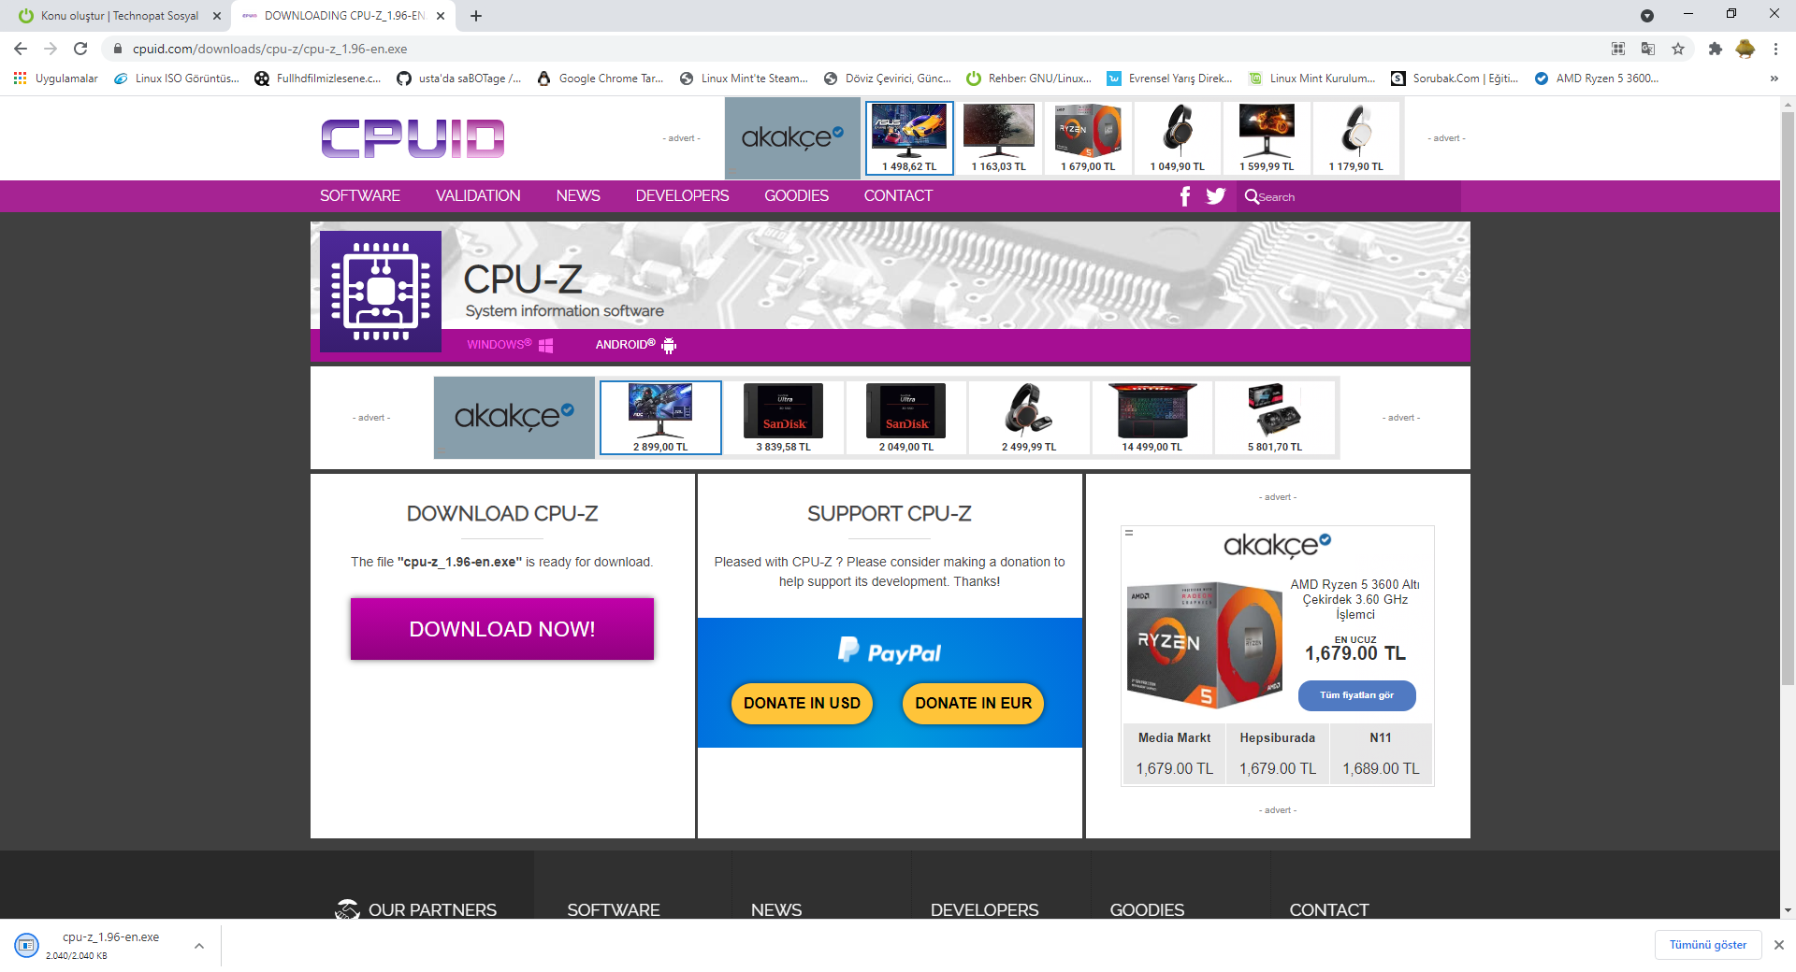This screenshot has height=972, width=1796.
Task: Click the CPU-Z chip logo
Action: point(381,292)
